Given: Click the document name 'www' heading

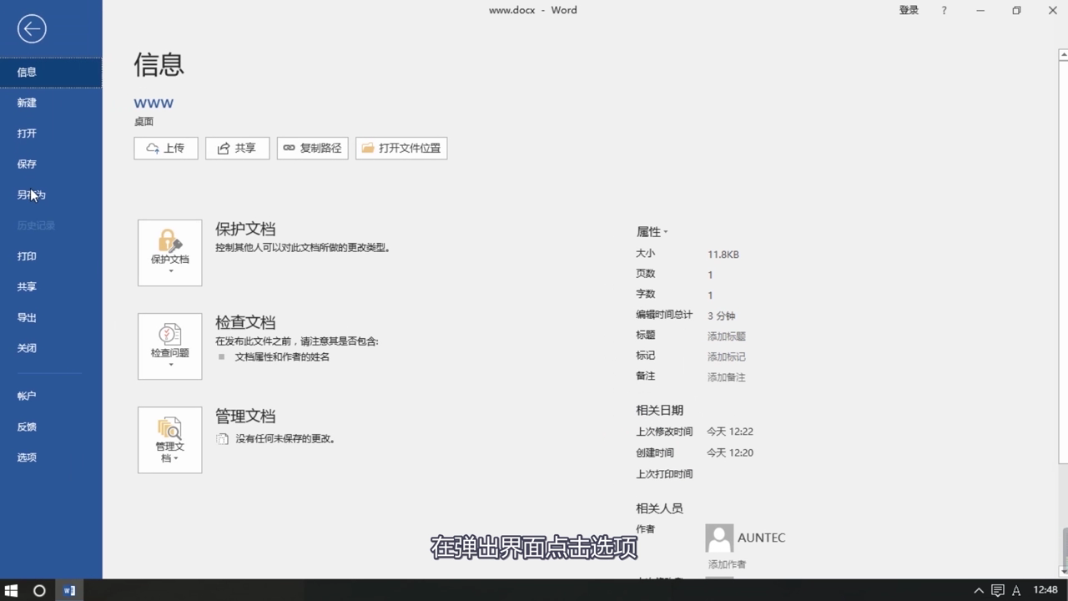Looking at the screenshot, I should [x=154, y=104].
